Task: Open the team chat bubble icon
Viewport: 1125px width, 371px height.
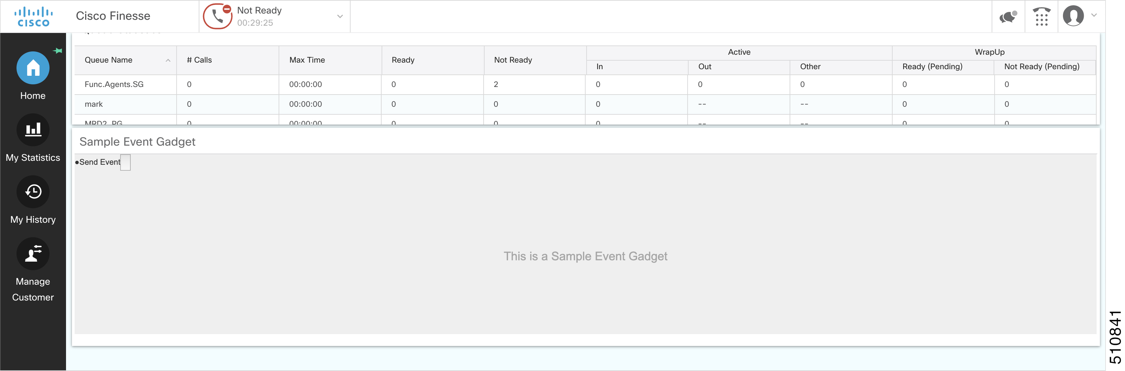Action: (x=1008, y=16)
